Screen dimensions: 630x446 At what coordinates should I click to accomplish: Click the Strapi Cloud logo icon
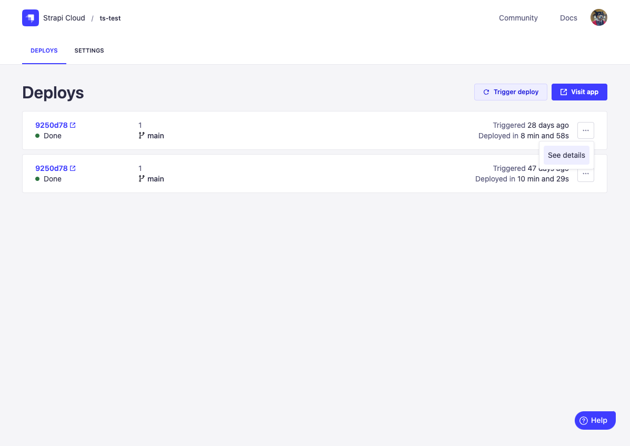coord(31,18)
